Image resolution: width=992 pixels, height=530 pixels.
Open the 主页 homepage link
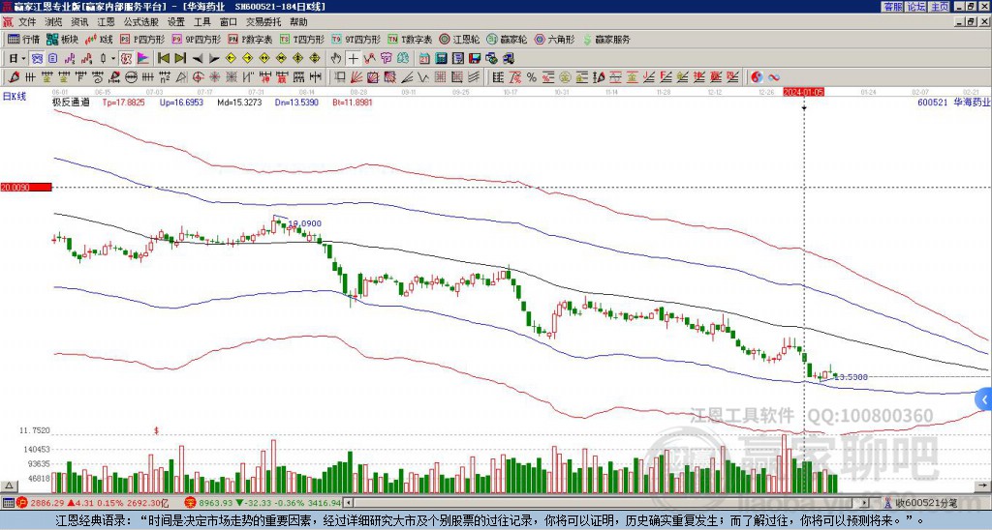click(940, 7)
